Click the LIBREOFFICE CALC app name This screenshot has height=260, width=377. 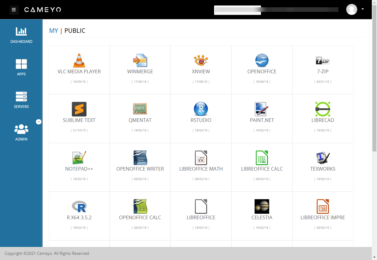coord(262,169)
